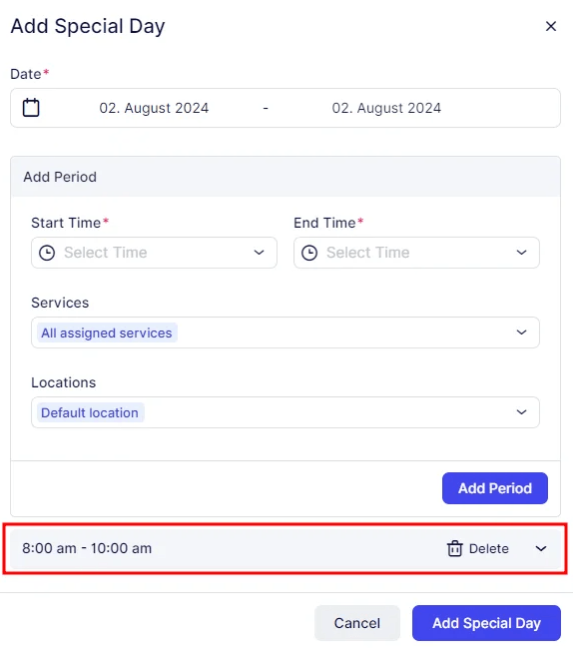573x663 pixels.
Task: Click the Add Special Day button
Action: tap(486, 623)
